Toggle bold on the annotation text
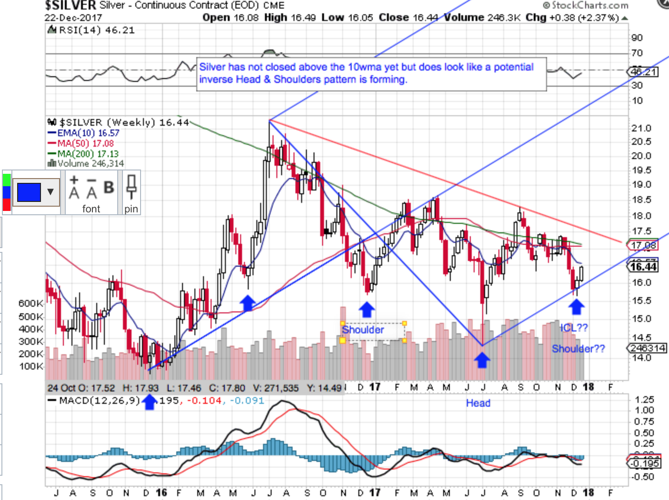 [x=109, y=187]
